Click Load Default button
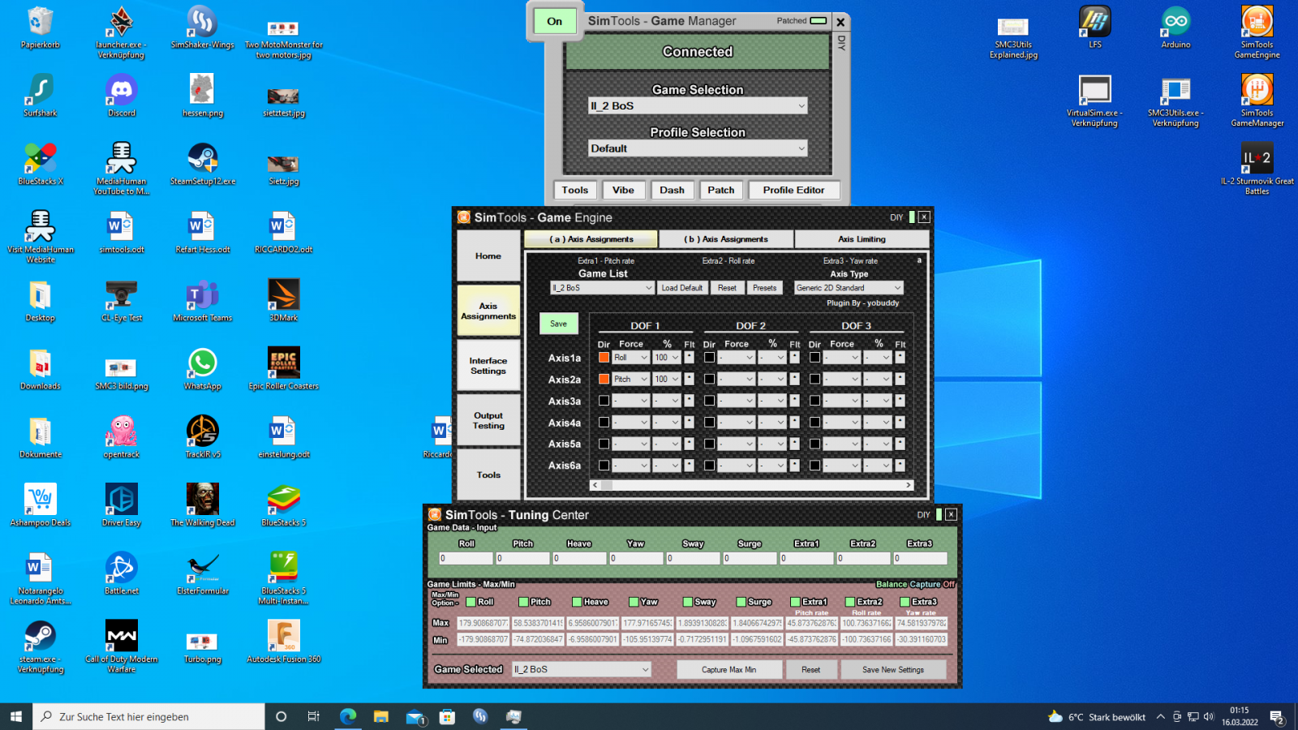Screen dimensions: 1298x730 tap(681, 288)
